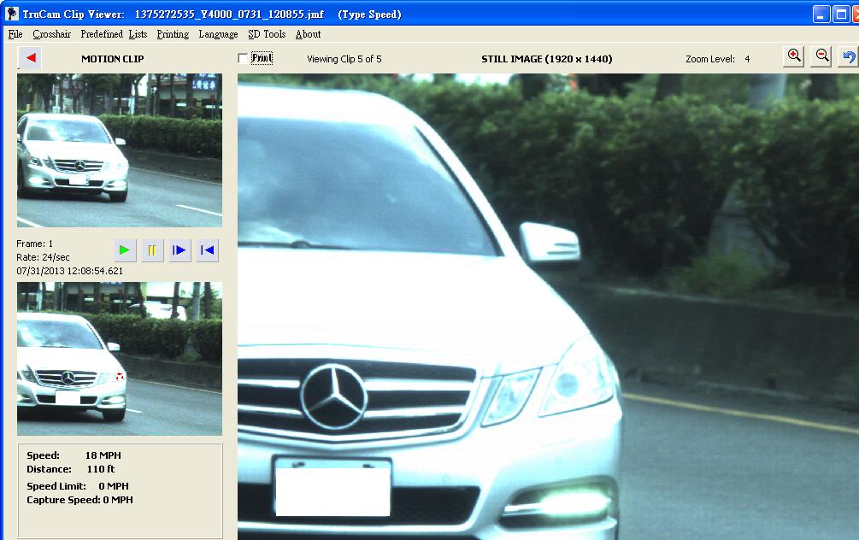
Task: Pause the motion clip playback
Action: pos(152,250)
